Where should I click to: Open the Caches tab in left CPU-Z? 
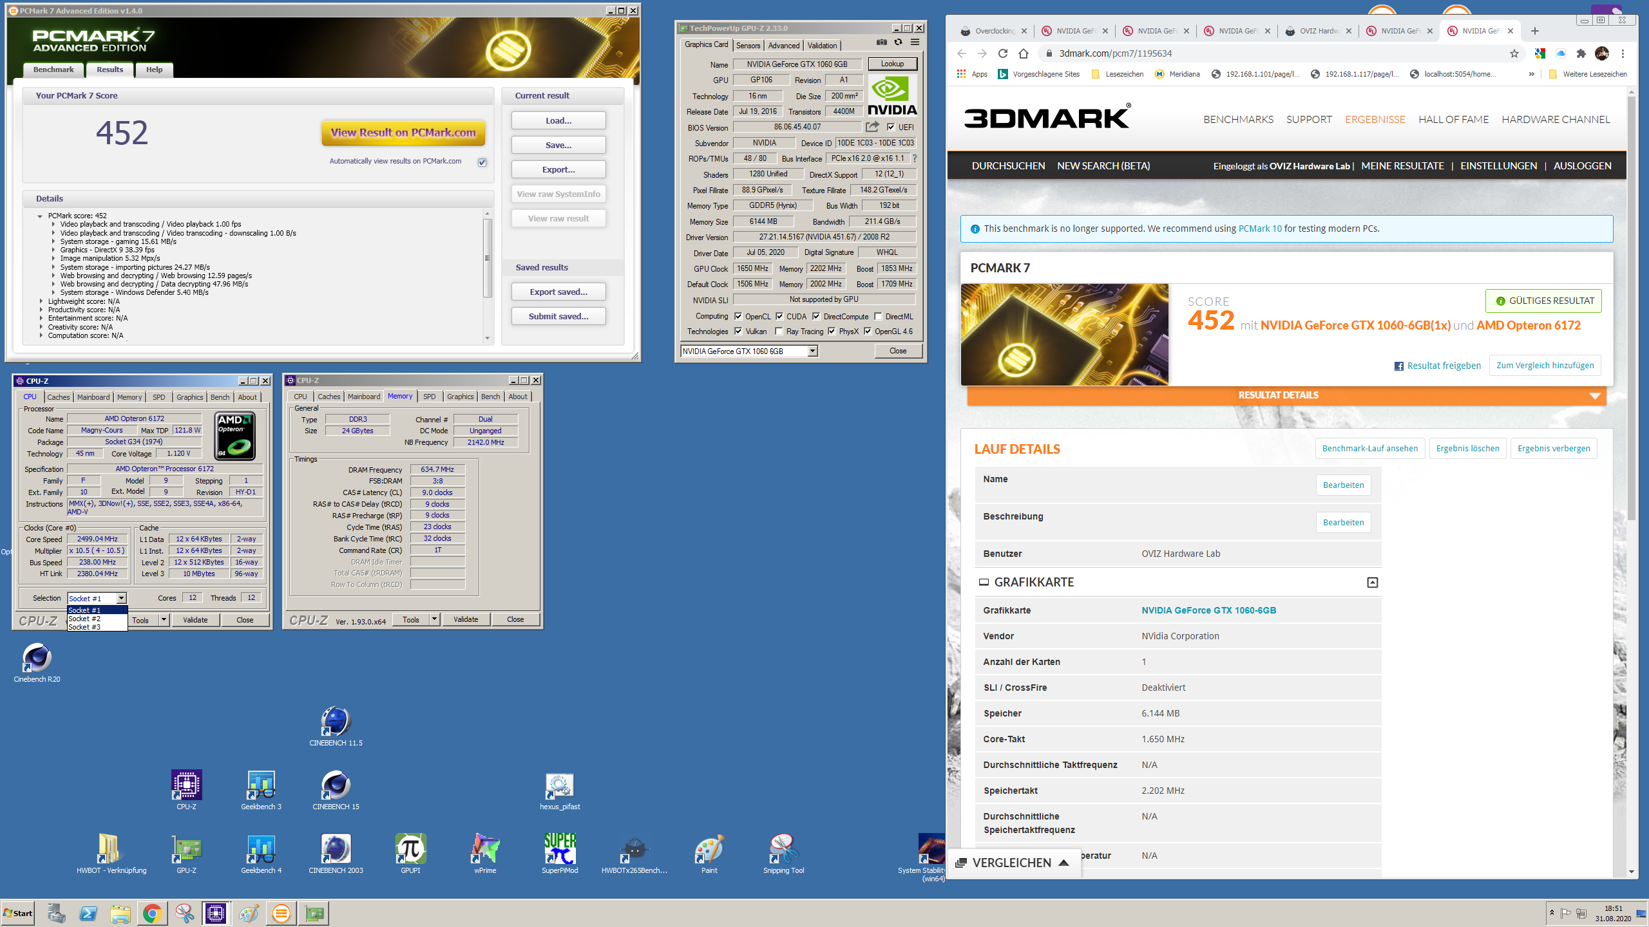pos(58,397)
